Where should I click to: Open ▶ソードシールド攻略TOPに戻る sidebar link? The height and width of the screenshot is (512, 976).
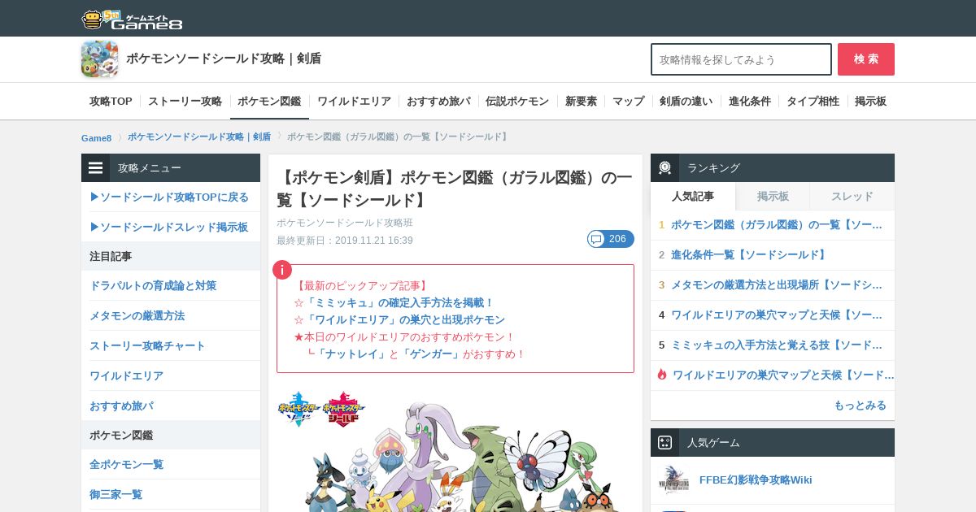tap(169, 197)
